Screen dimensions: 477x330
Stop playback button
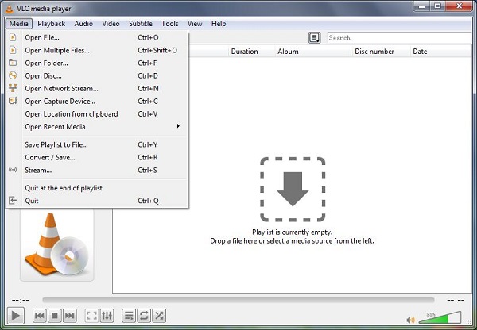pos(55,316)
